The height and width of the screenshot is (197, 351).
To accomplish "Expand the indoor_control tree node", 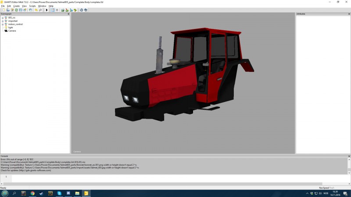I will tap(2, 24).
